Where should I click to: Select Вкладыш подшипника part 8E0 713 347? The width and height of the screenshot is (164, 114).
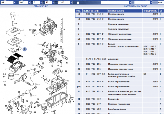(x=93, y=104)
